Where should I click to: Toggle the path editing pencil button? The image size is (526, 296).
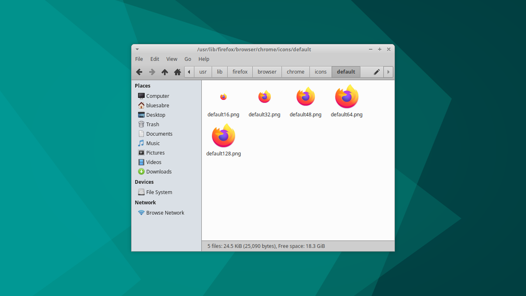tap(376, 72)
